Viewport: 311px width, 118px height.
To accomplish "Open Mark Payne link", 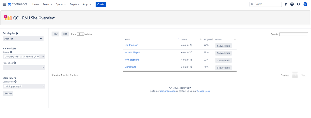I will click(130, 67).
